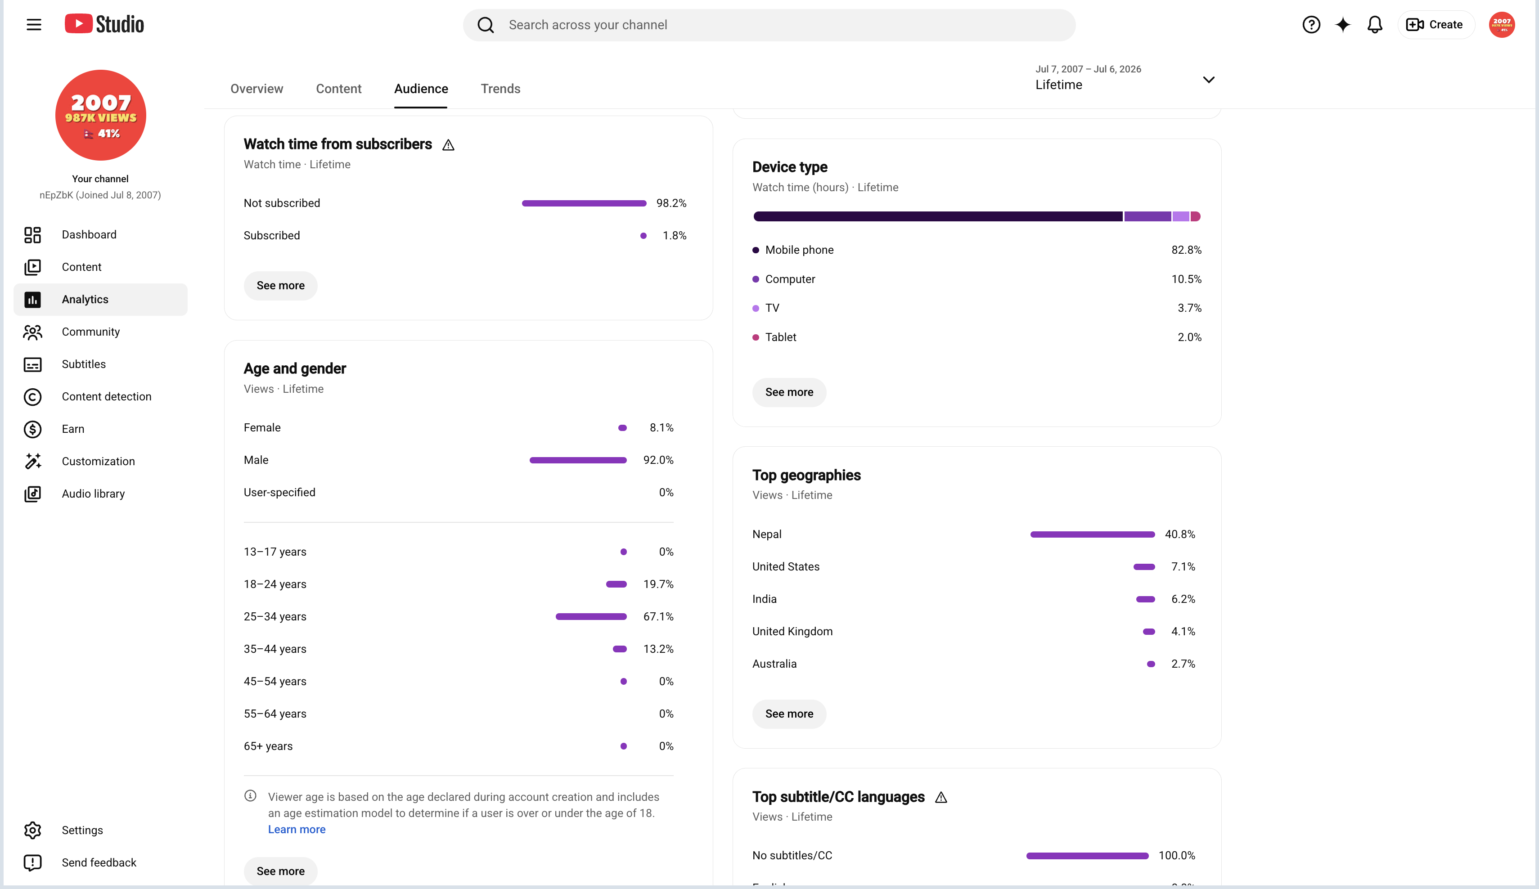
Task: Click the Create button
Action: (1435, 24)
